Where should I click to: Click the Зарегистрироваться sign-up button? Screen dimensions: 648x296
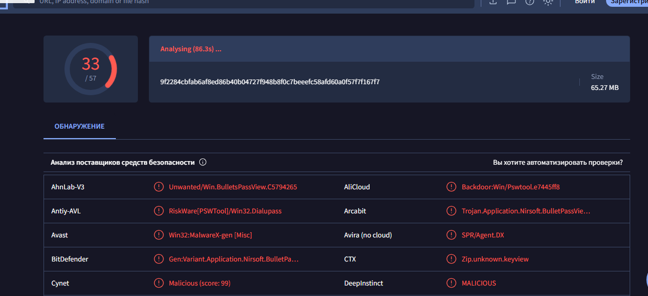click(x=627, y=2)
